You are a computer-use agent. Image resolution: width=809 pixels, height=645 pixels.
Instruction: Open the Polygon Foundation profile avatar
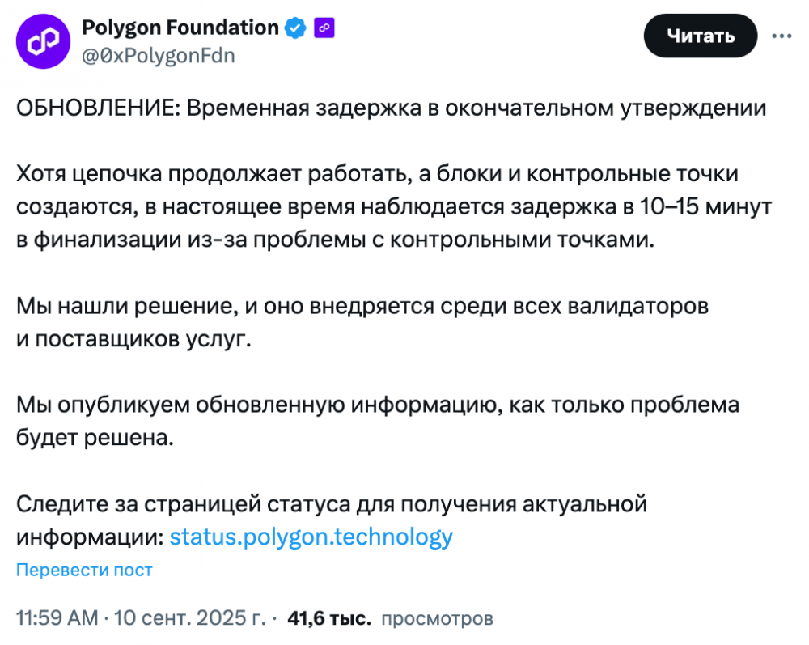(x=43, y=41)
